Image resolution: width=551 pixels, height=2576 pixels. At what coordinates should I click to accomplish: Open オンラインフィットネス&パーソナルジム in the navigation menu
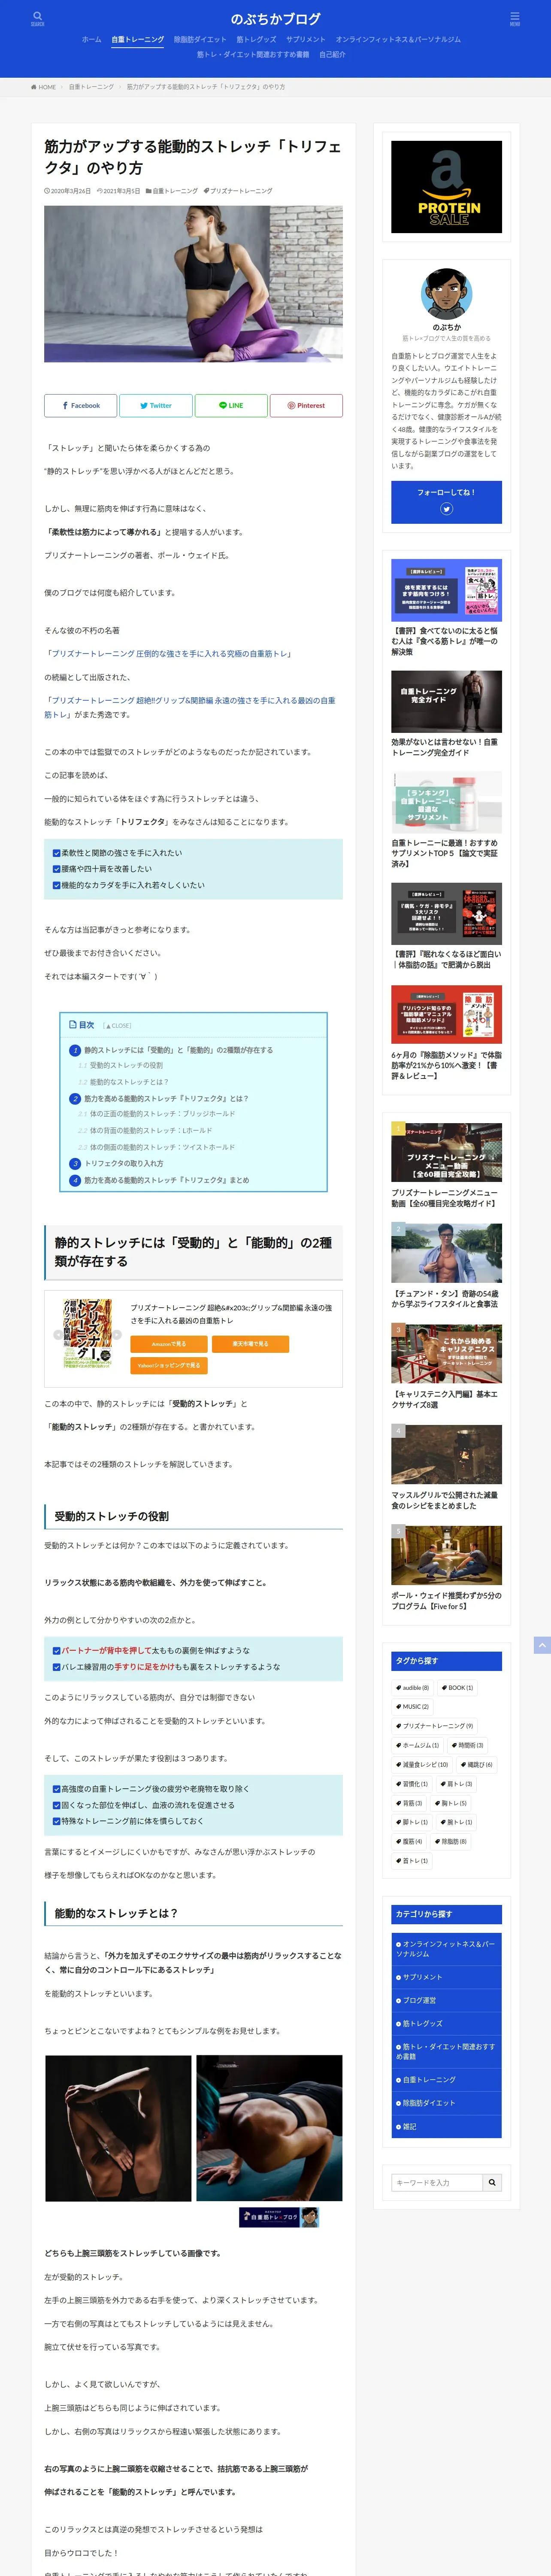(398, 39)
